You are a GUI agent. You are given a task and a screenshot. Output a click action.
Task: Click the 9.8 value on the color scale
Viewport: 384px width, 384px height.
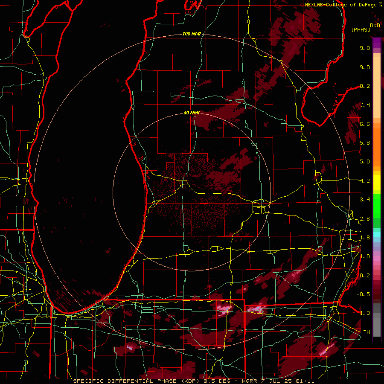pyautogui.click(x=365, y=48)
